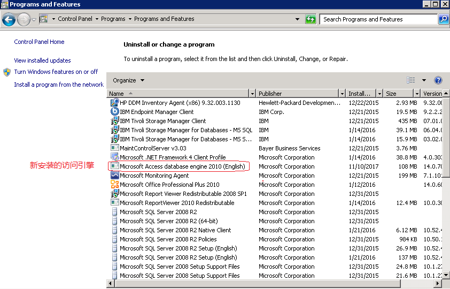This screenshot has height=289, width=450.
Task: Open the Name column filter dropdown
Action: pyautogui.click(x=252, y=93)
